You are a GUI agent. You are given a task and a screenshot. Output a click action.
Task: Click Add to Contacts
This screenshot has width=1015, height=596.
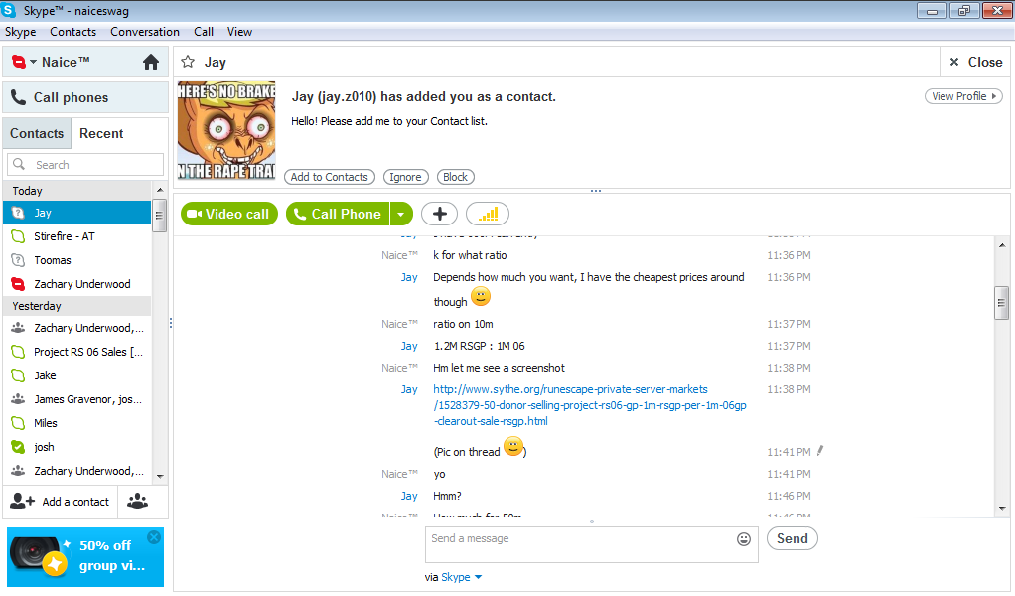click(330, 177)
